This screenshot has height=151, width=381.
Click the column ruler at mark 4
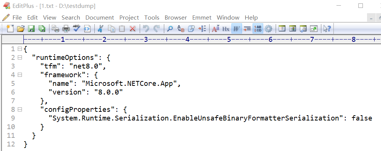click(x=187, y=39)
